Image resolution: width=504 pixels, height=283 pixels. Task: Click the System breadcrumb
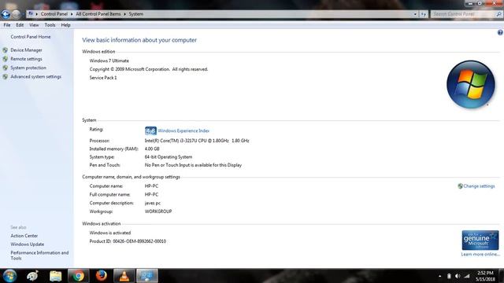[136, 14]
